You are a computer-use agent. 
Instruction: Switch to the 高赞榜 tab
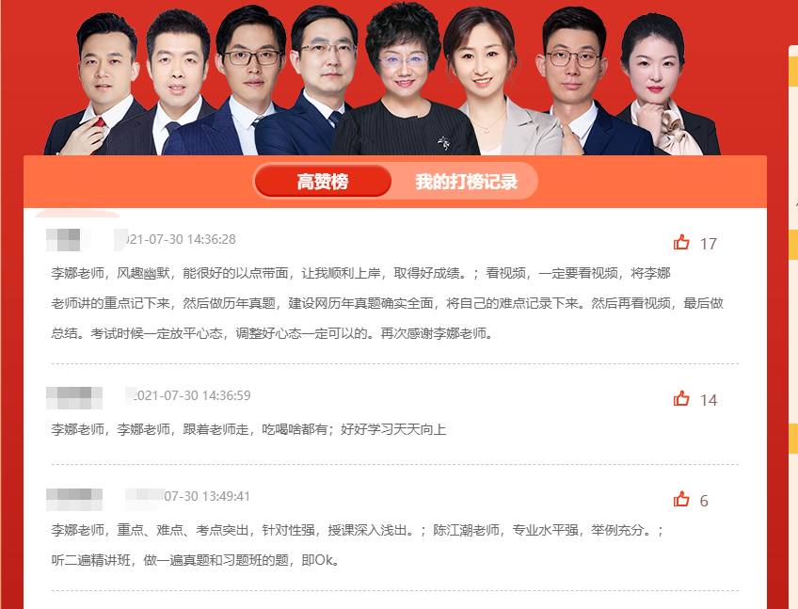click(323, 182)
